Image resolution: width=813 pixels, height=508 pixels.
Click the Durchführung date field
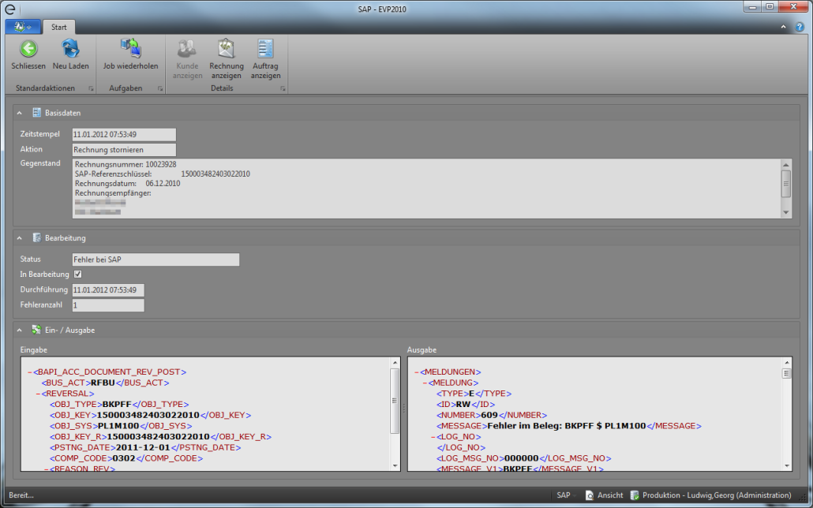[108, 289]
